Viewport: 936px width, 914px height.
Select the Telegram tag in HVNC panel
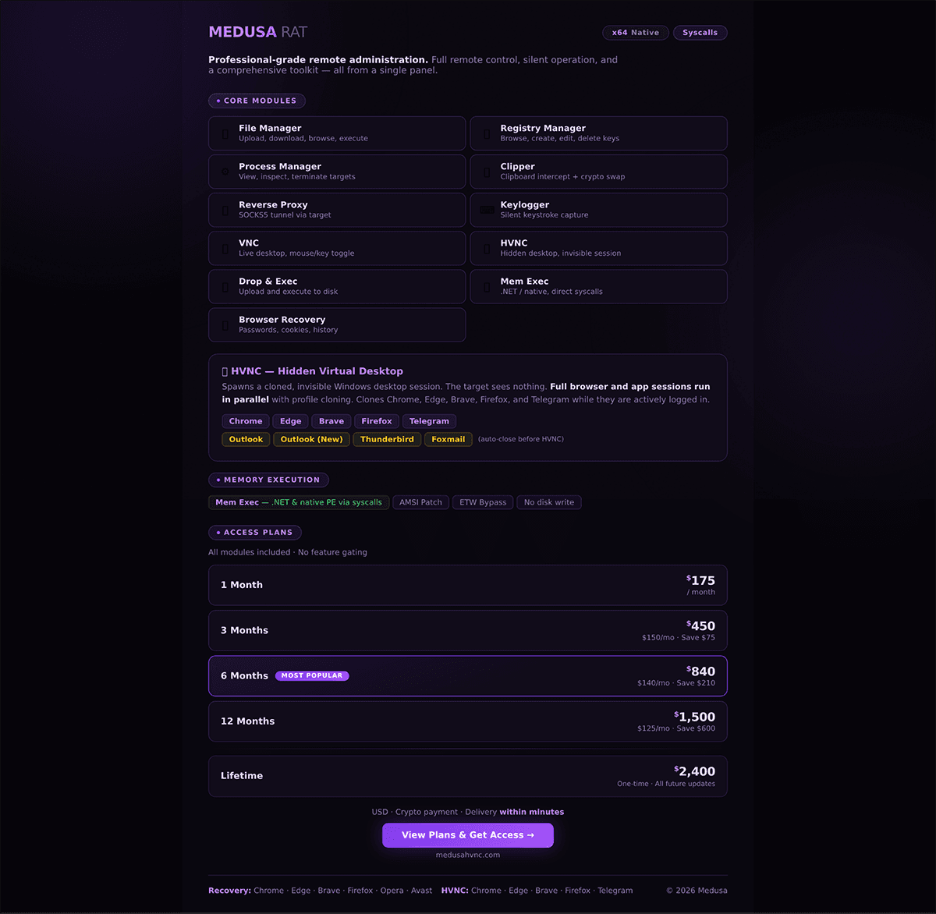(x=429, y=421)
